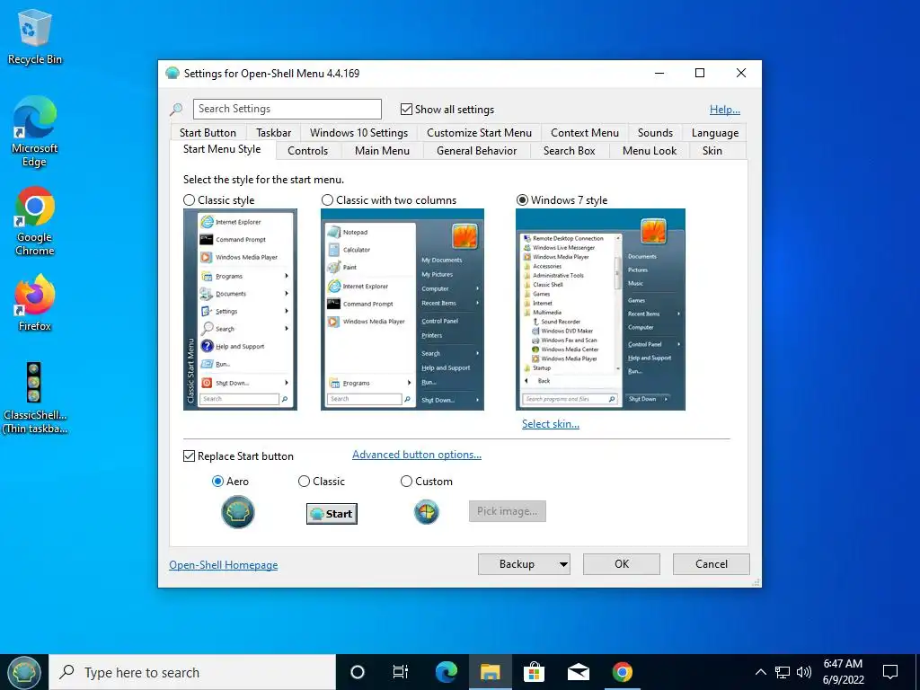Launch Chrome from the taskbar

click(622, 672)
